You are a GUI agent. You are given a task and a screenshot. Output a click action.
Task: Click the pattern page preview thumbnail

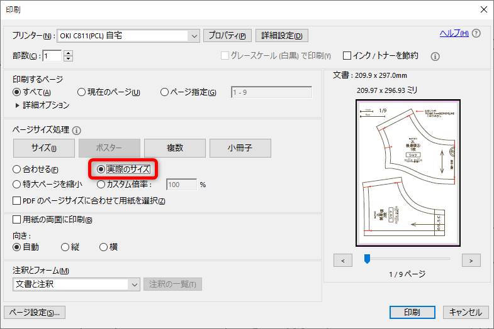(x=408, y=174)
